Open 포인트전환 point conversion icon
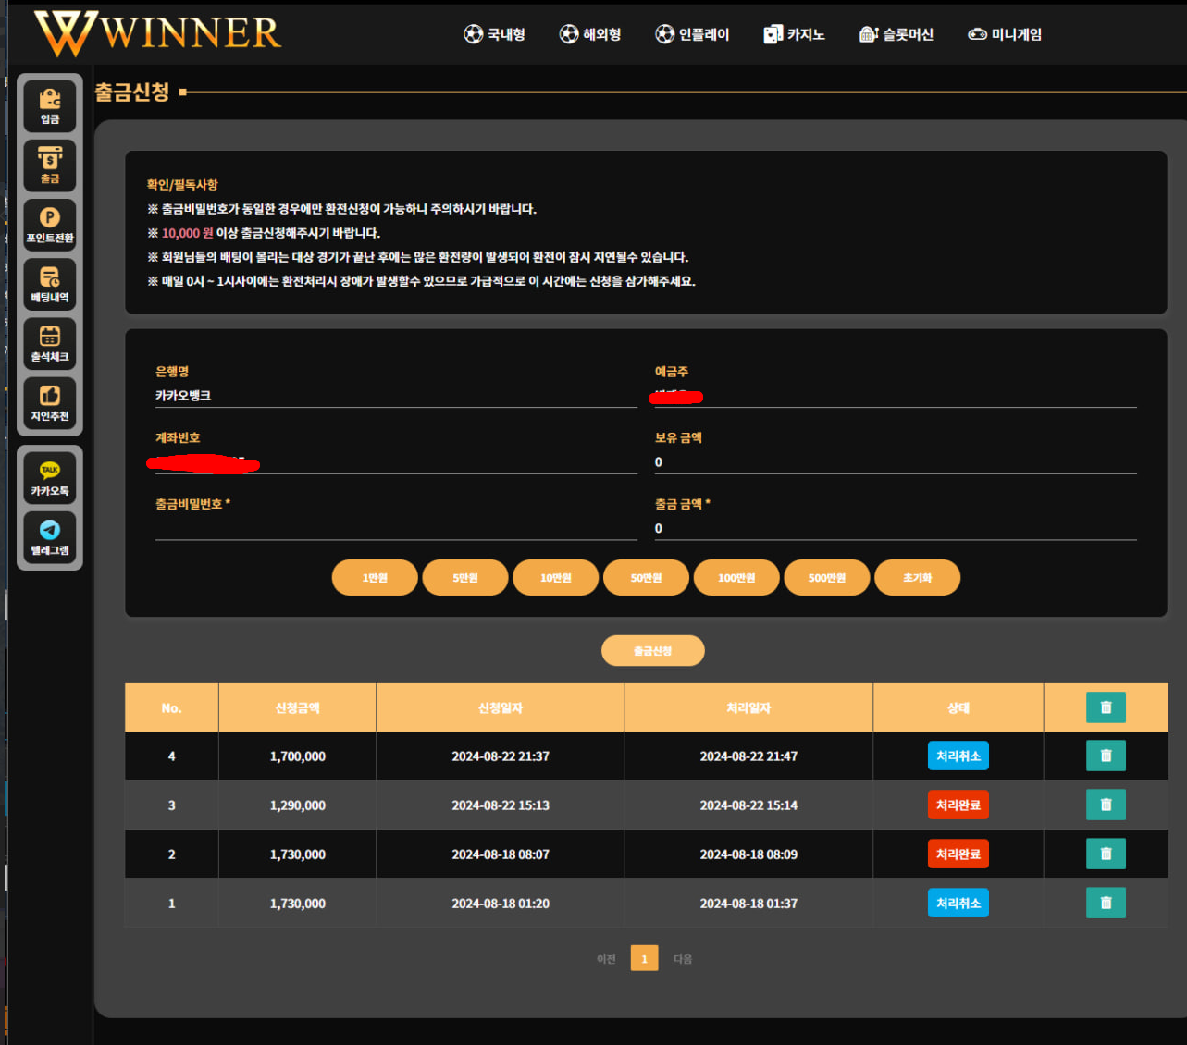This screenshot has width=1187, height=1045. (50, 225)
